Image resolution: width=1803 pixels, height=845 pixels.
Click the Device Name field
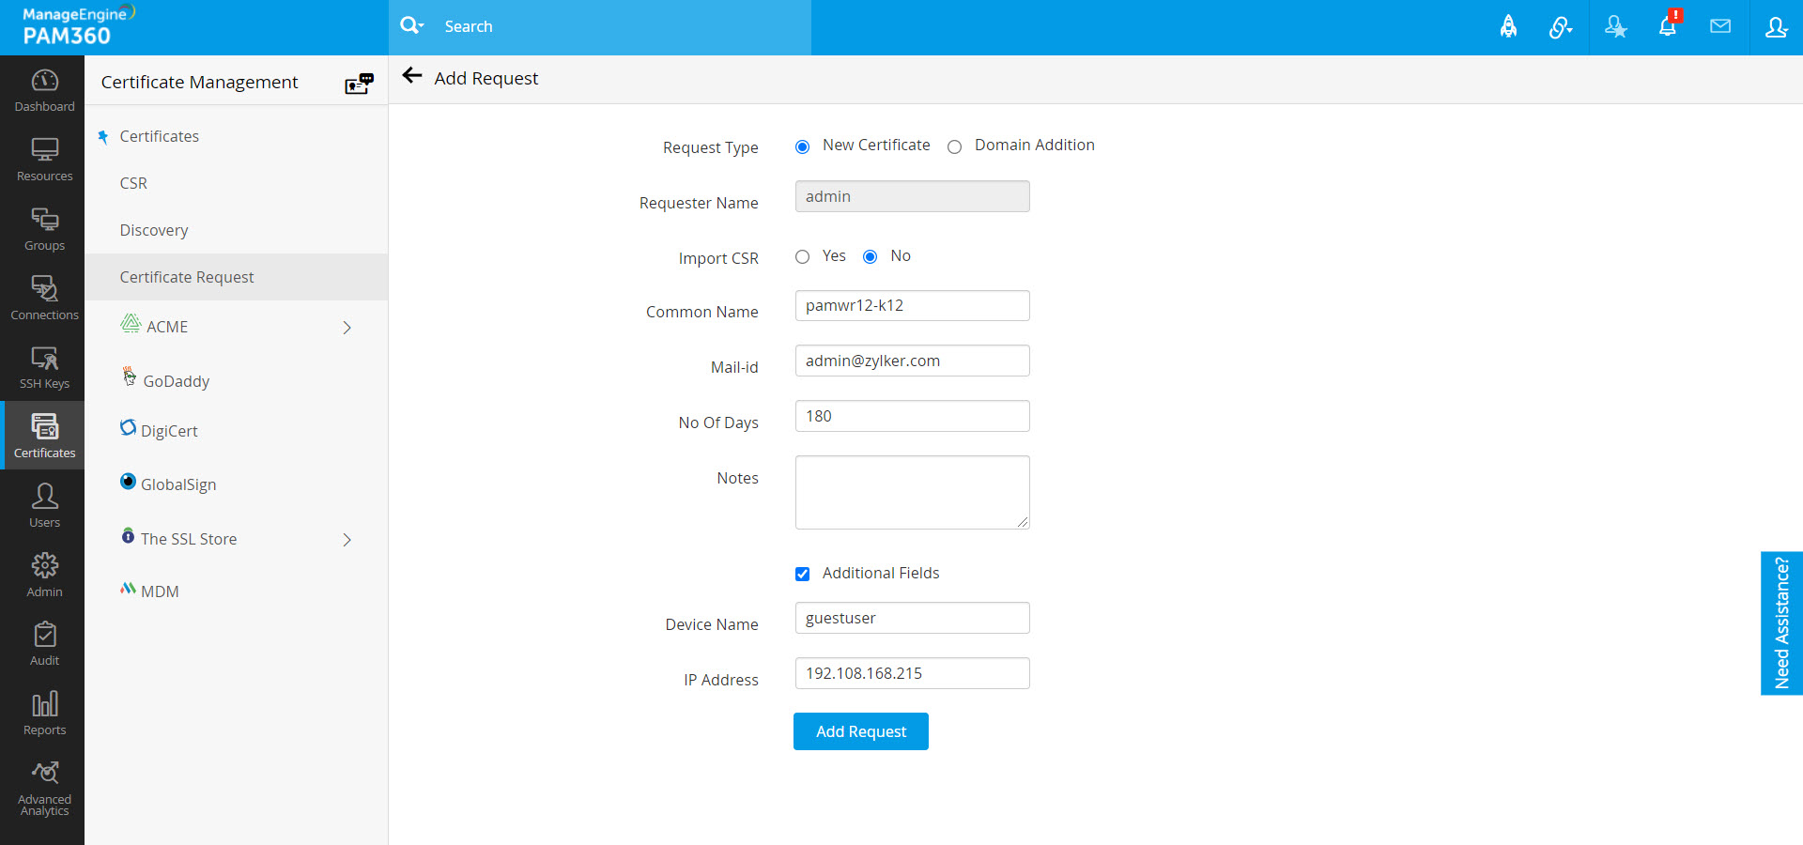coord(912,618)
